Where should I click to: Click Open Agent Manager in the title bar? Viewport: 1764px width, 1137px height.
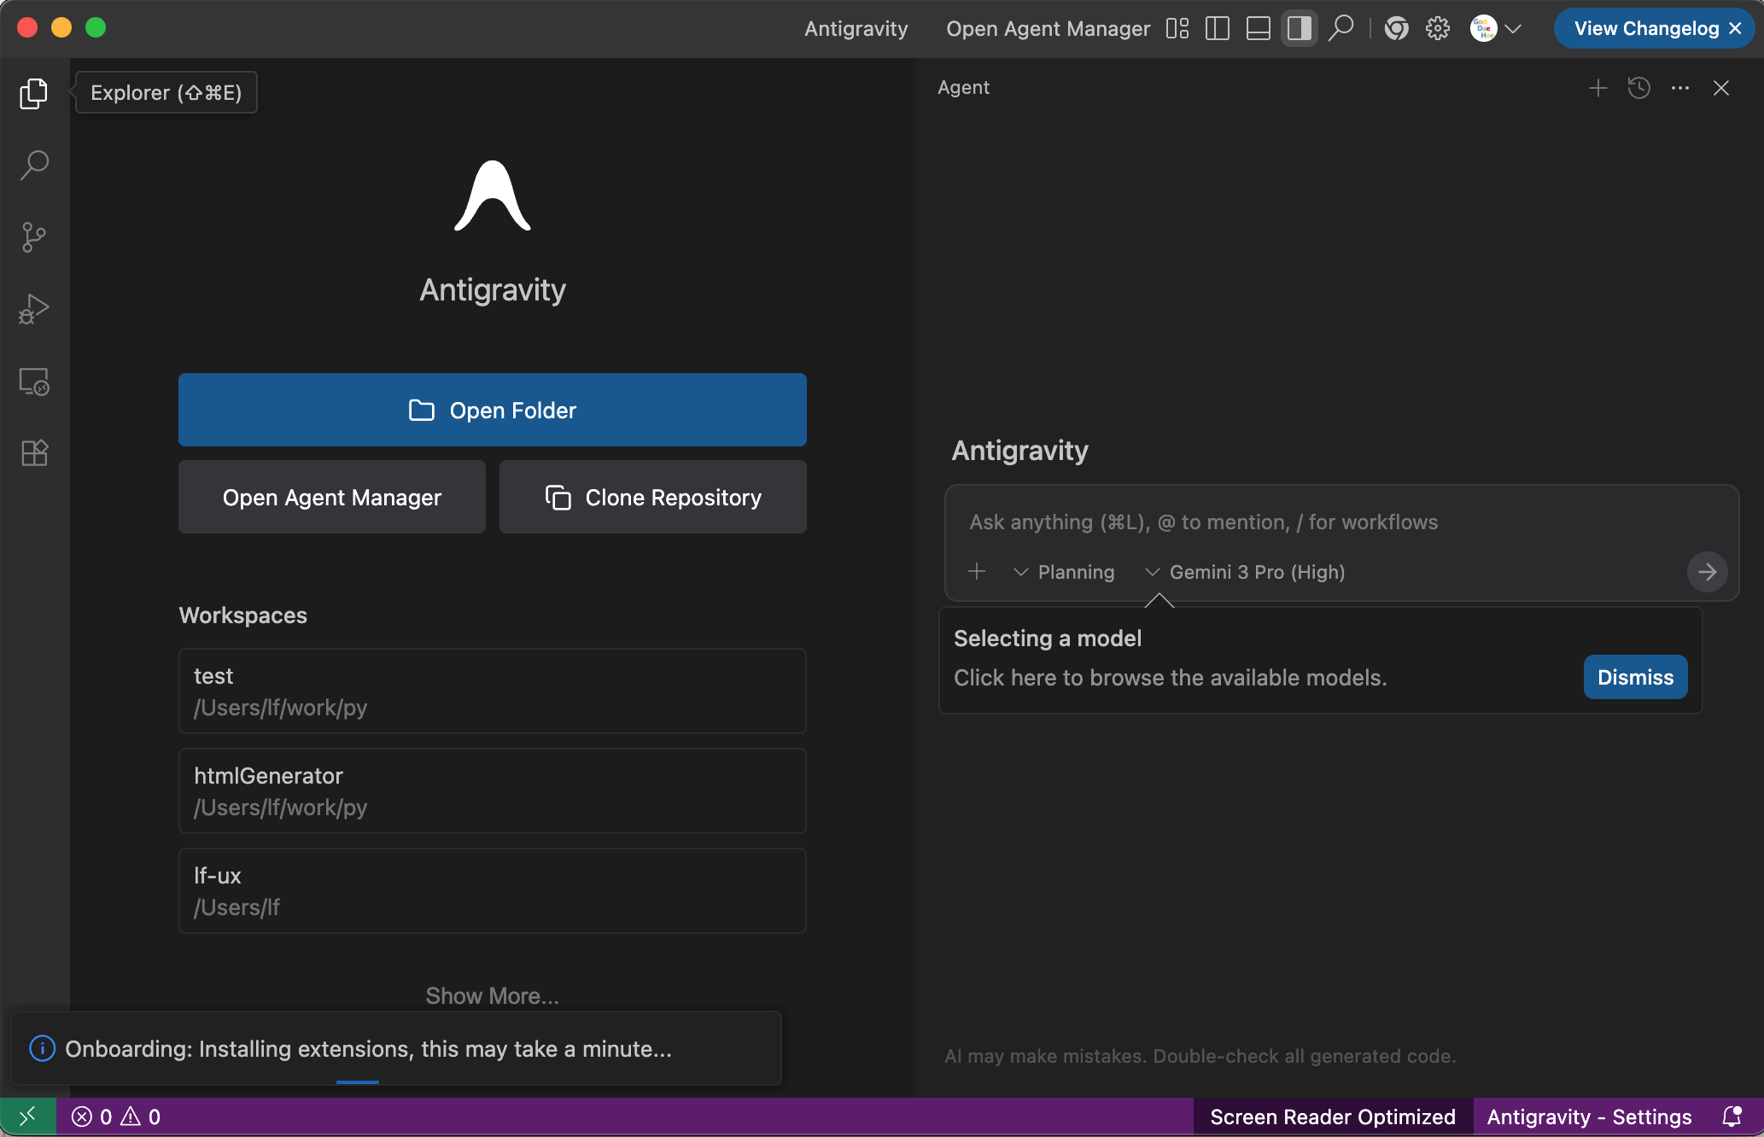(1048, 28)
